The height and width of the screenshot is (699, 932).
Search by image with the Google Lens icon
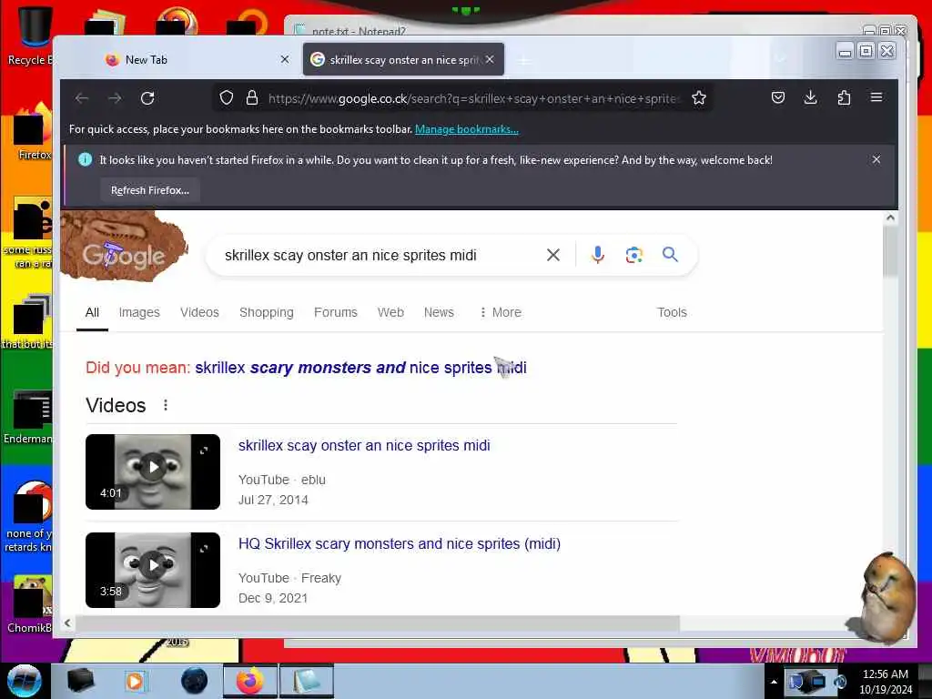[x=634, y=255]
